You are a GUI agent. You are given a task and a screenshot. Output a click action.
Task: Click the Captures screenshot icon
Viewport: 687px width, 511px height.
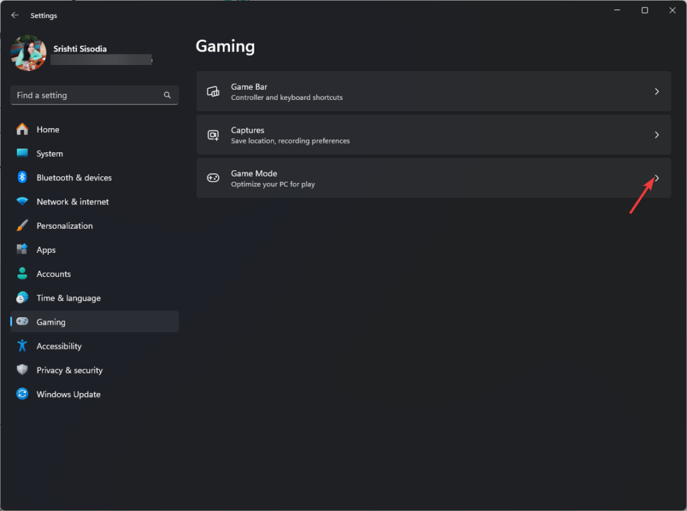coord(213,134)
